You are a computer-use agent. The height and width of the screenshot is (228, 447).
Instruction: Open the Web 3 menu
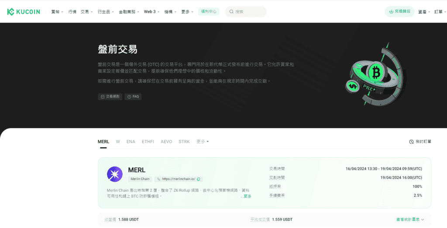tap(151, 12)
